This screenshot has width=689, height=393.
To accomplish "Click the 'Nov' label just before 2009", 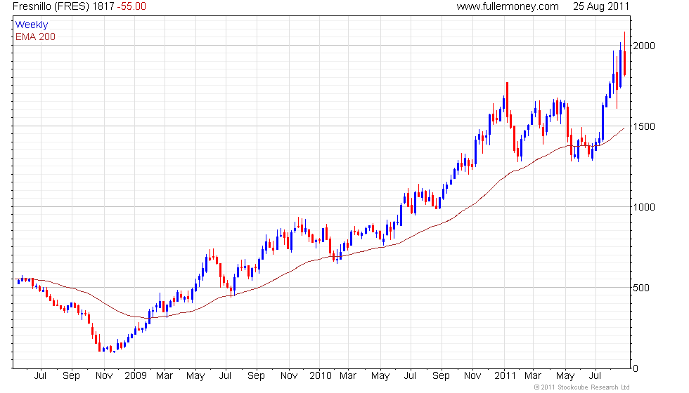I will (x=104, y=376).
